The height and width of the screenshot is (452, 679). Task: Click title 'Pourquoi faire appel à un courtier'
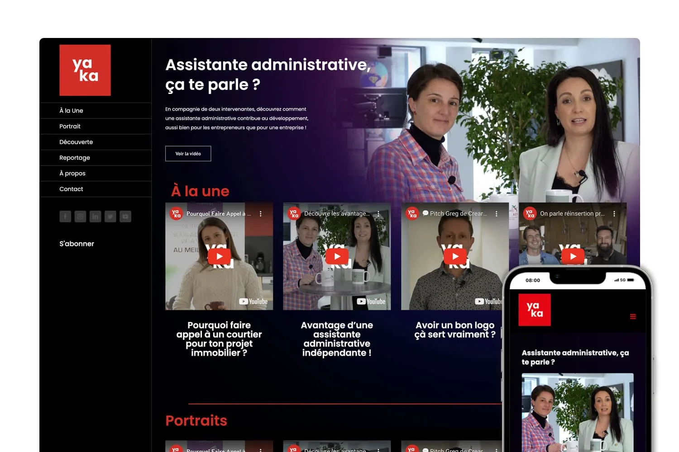coord(219,339)
